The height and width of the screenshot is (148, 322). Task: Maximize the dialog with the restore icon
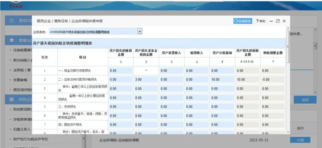278,21
